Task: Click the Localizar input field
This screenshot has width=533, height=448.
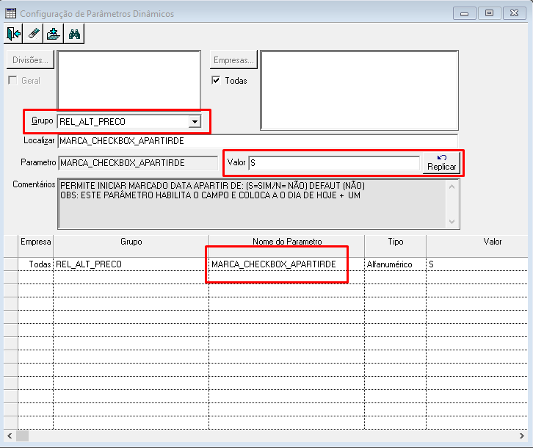Action: (x=258, y=141)
